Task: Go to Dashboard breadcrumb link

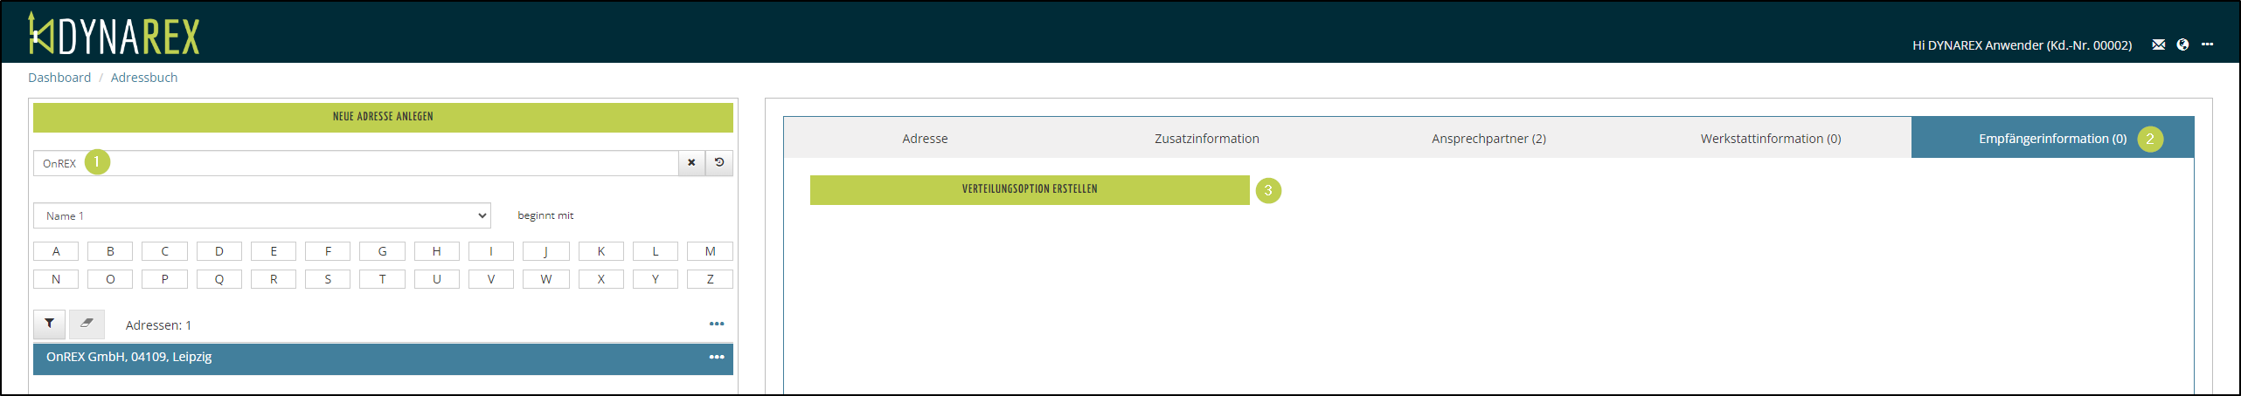Action: point(59,78)
